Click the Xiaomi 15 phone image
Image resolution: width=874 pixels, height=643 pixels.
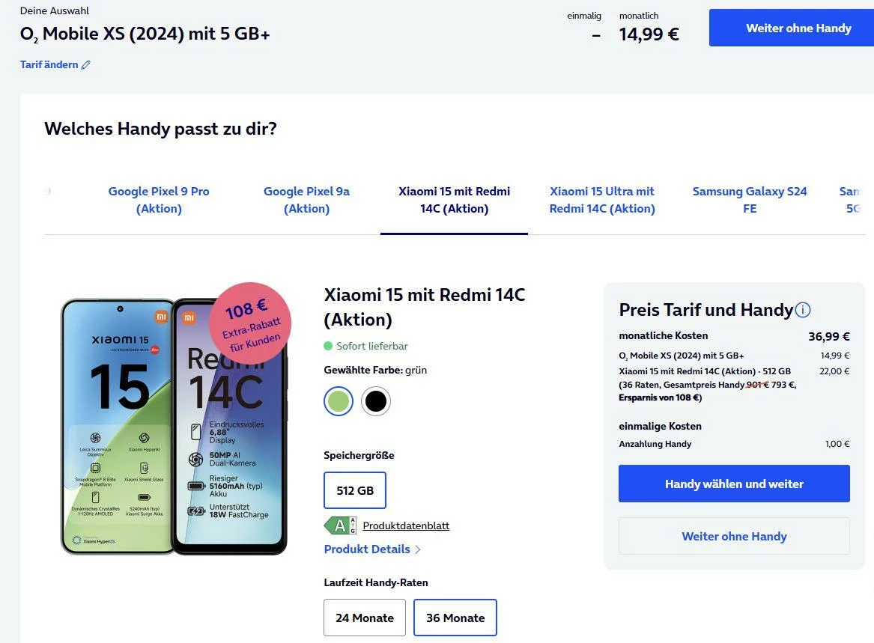[116, 427]
